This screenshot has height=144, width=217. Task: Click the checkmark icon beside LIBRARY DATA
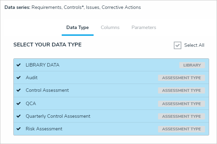coord(19,65)
